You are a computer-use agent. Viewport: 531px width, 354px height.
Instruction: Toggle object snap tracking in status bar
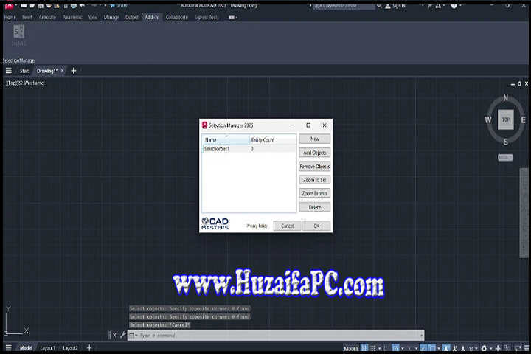423,348
